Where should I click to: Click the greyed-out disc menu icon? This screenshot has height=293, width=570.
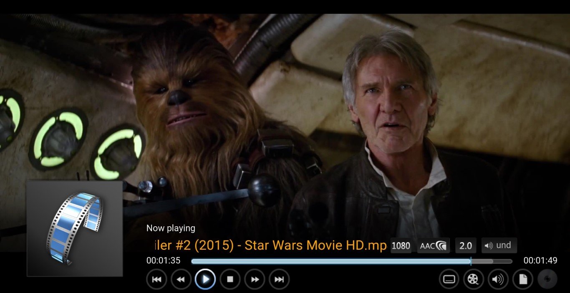(547, 279)
